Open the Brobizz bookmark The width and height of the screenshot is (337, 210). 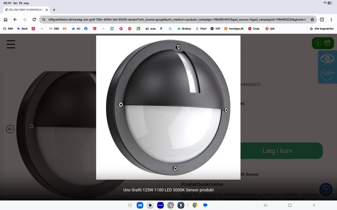point(184,28)
